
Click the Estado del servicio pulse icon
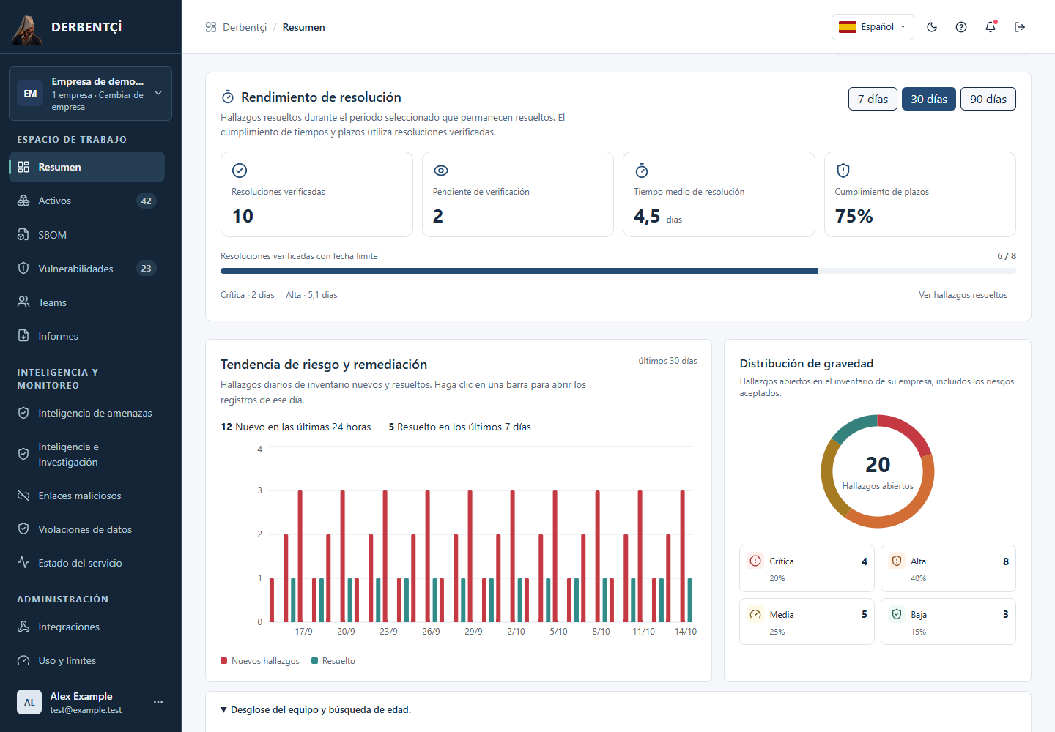[23, 563]
